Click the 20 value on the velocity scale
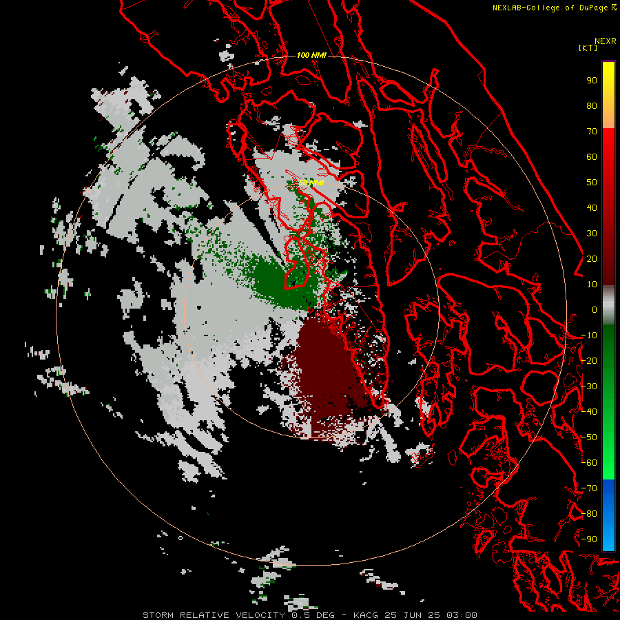Image resolution: width=620 pixels, height=620 pixels. pyautogui.click(x=592, y=259)
